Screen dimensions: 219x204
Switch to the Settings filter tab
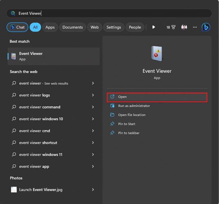[x=114, y=27]
